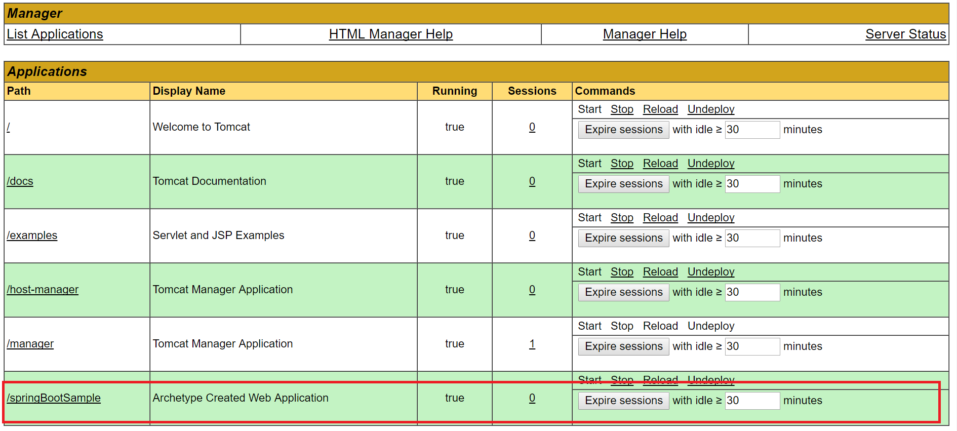Expire sessions for /manager
The width and height of the screenshot is (957, 431).
pyautogui.click(x=624, y=346)
